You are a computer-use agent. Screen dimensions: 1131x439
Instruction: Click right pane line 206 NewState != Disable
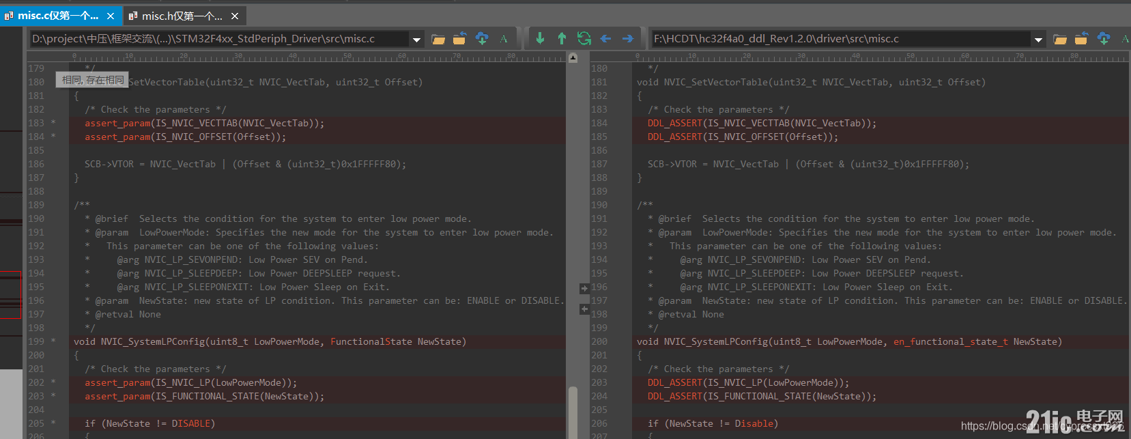[x=713, y=423]
